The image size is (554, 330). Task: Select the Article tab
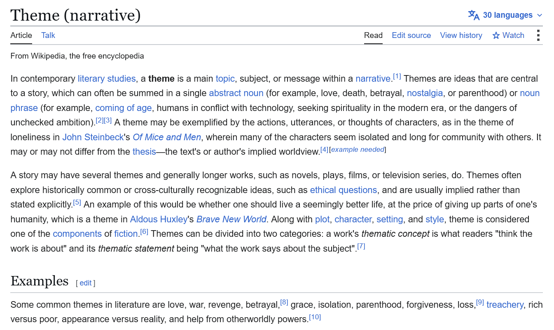21,35
